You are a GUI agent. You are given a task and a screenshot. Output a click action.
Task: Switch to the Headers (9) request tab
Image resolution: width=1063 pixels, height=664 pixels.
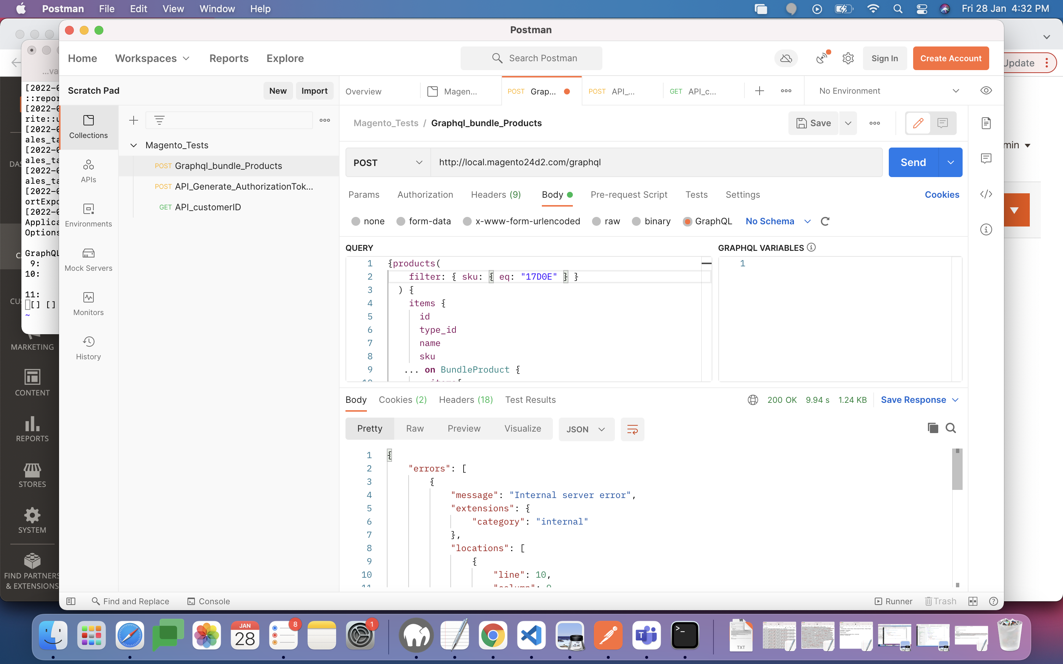point(495,195)
